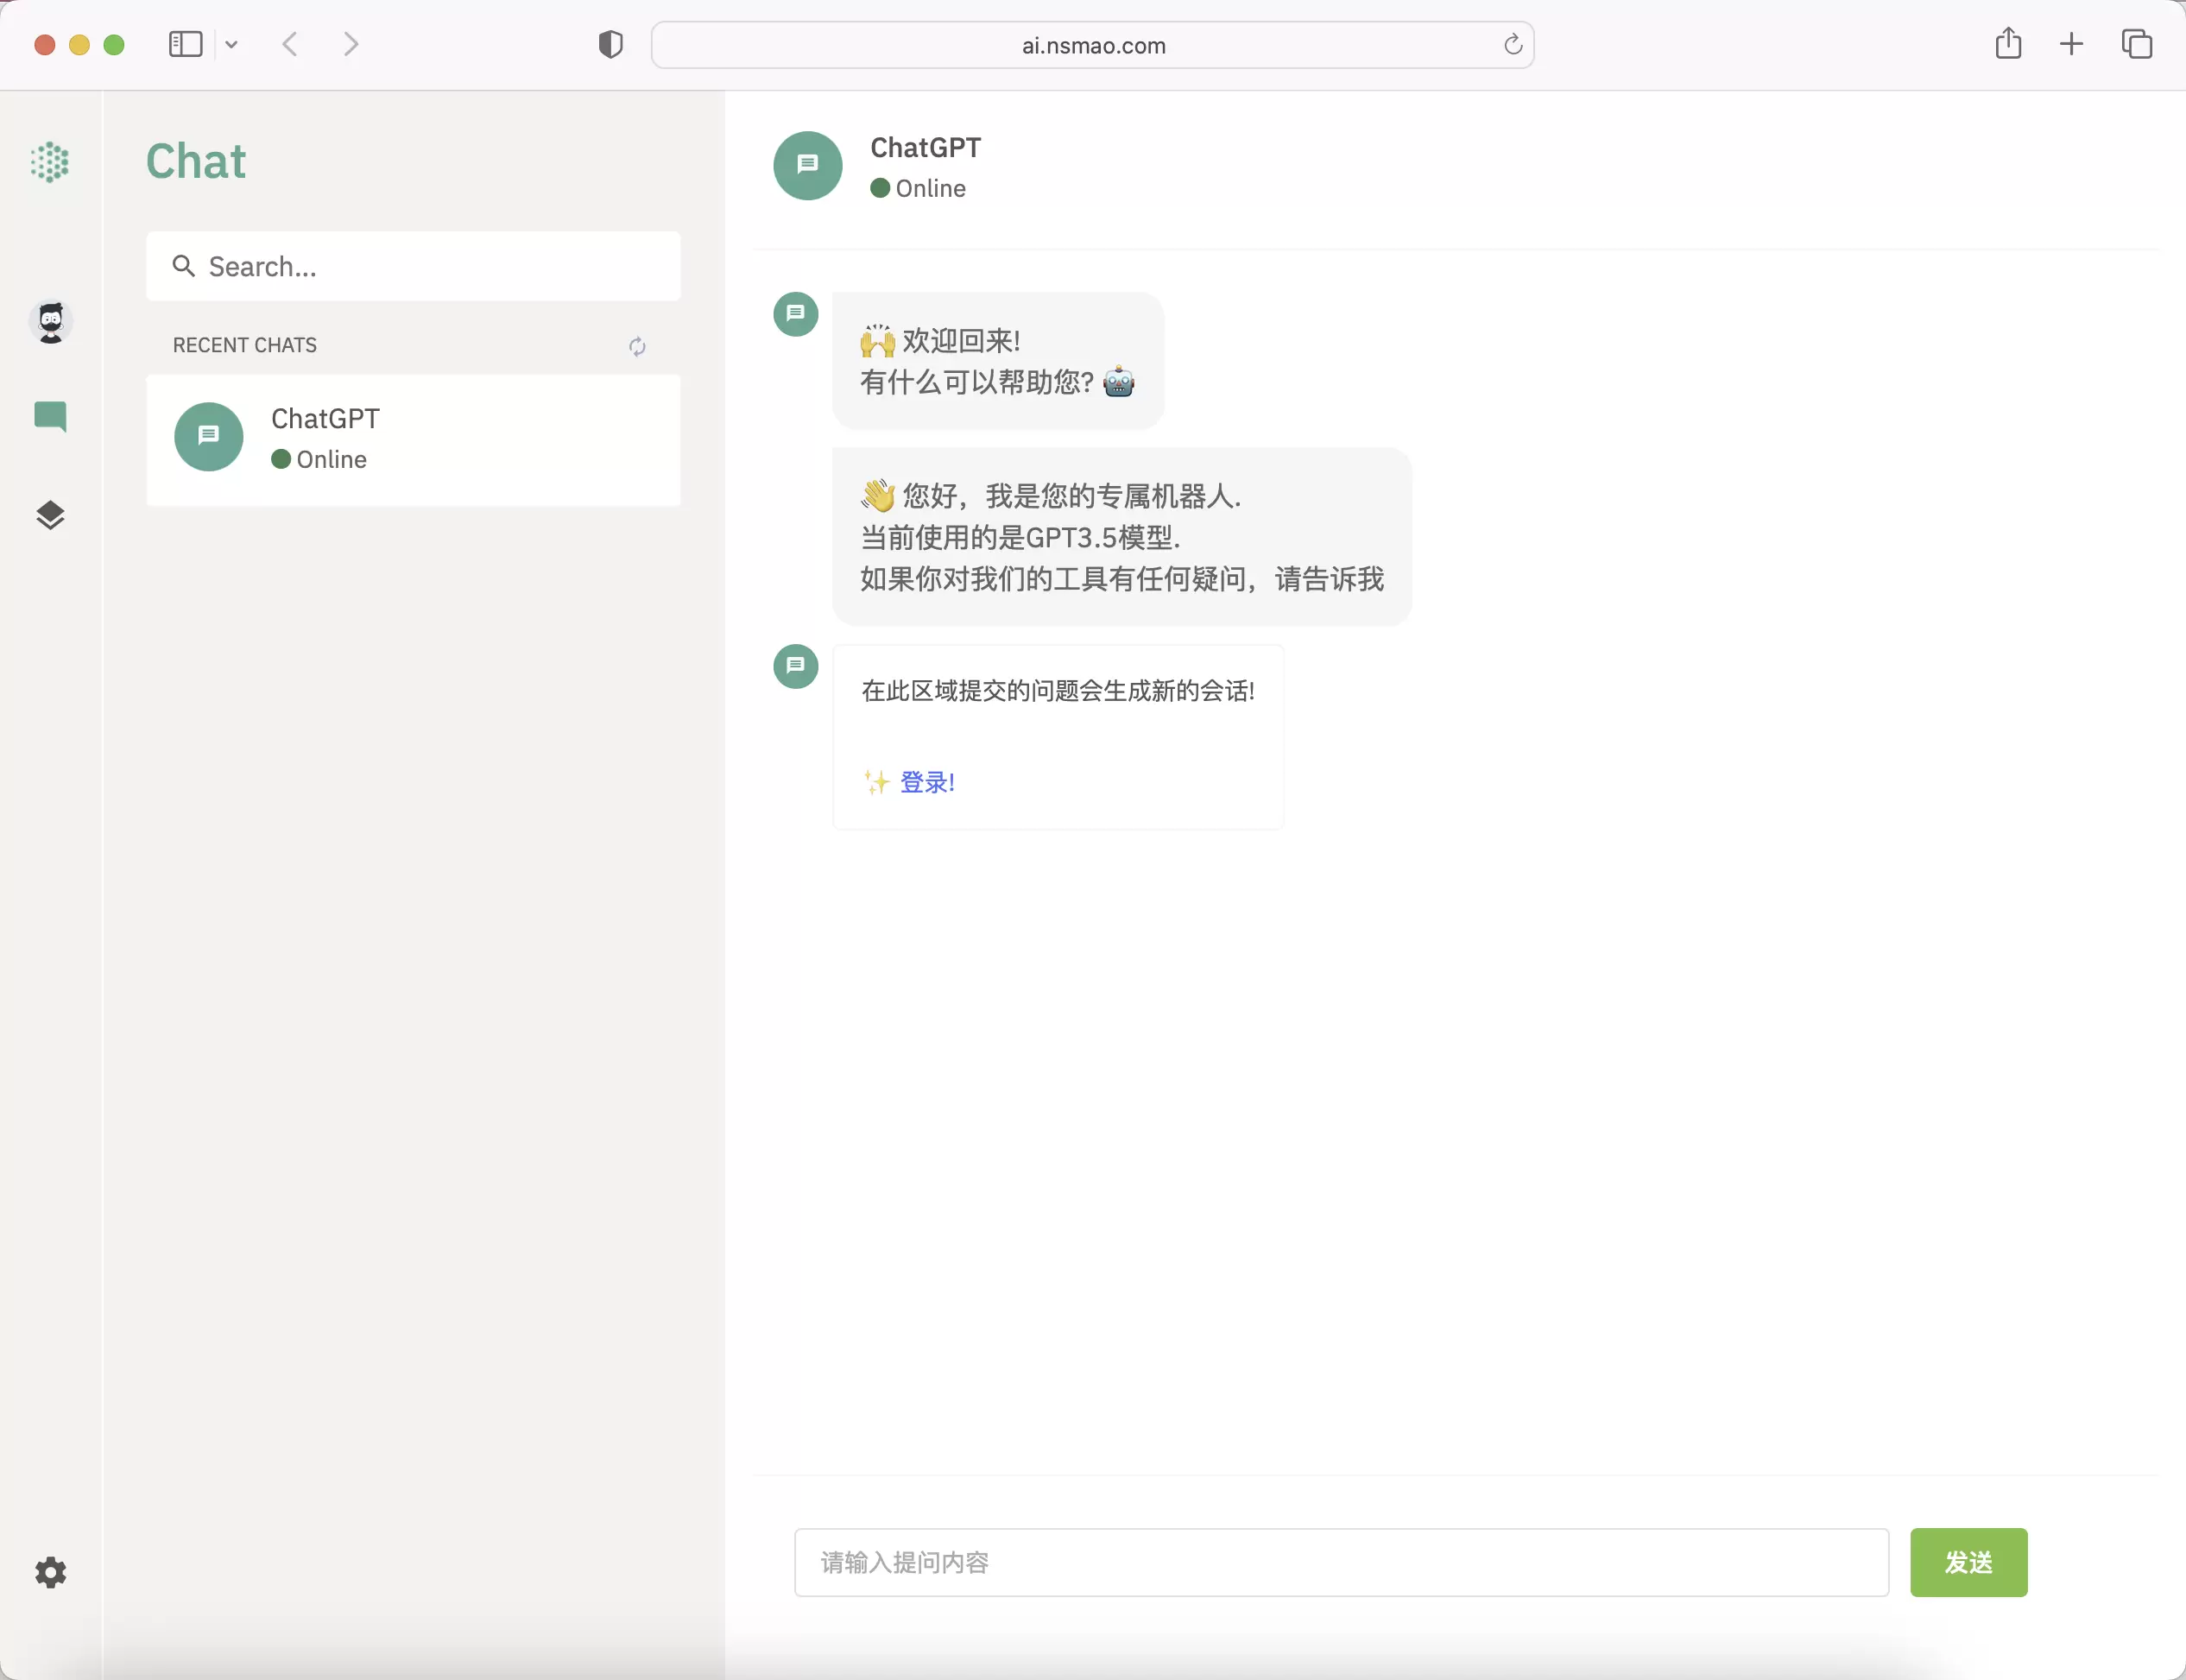Open settings gear in sidebar
The height and width of the screenshot is (1680, 2186).
pos(50,1572)
